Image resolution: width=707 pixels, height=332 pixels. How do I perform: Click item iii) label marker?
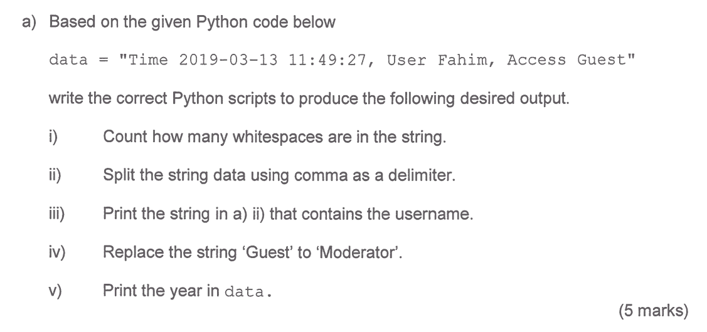tap(56, 214)
